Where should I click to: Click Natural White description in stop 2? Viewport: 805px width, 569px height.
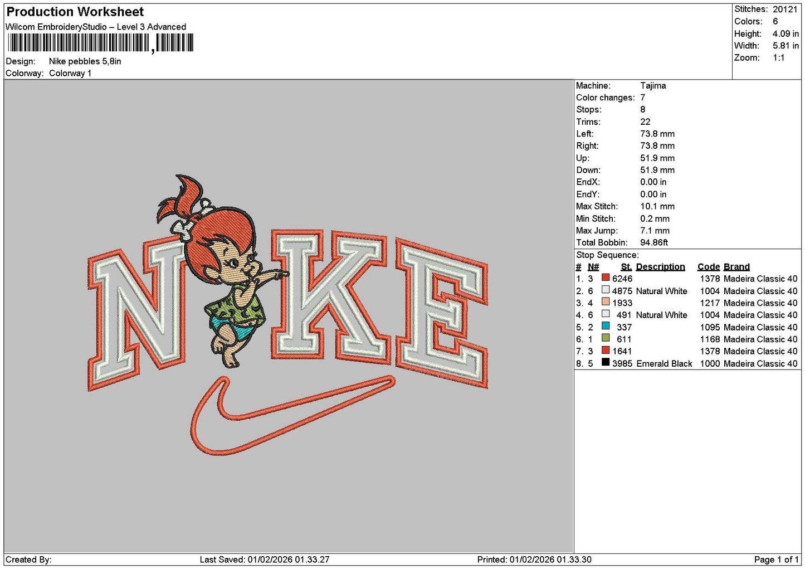[662, 291]
